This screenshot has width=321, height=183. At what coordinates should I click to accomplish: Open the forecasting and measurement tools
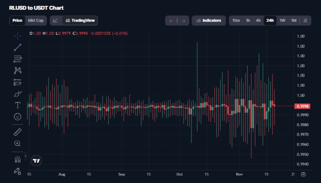tap(18, 82)
